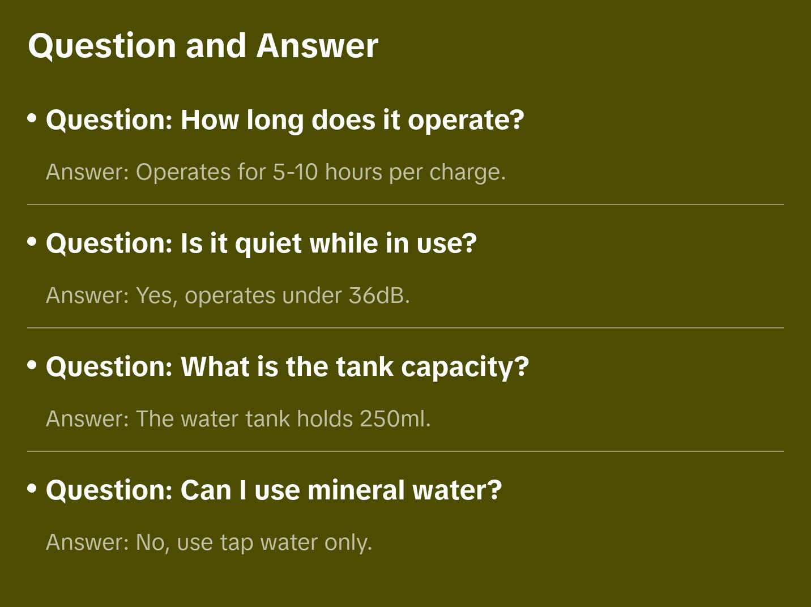This screenshot has height=607, width=811.
Task: Click the '5-10' hours value
Action: (x=295, y=172)
